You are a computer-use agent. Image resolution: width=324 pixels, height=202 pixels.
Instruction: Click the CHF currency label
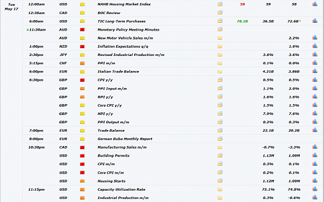63,63
